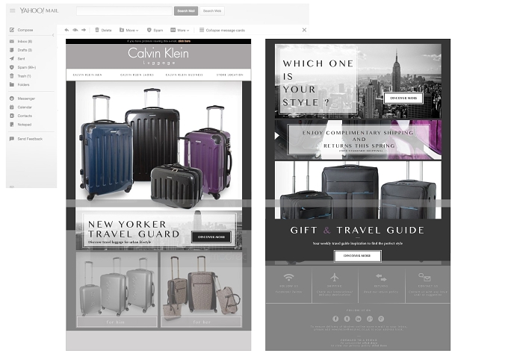Click the Twitter social icon
Screen dimensions: 508x359
347,319
